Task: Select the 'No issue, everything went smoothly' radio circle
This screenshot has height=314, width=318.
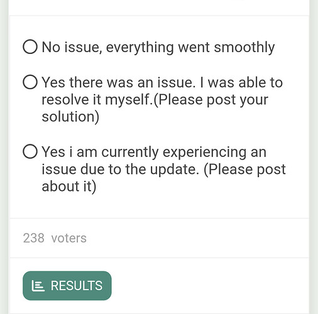Action: pos(30,46)
